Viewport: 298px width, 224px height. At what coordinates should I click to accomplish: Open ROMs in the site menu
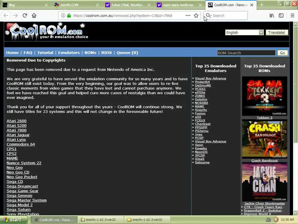coord(91,53)
